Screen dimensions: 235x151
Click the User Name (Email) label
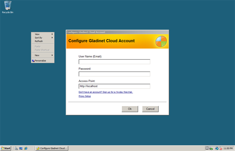pos(90,56)
